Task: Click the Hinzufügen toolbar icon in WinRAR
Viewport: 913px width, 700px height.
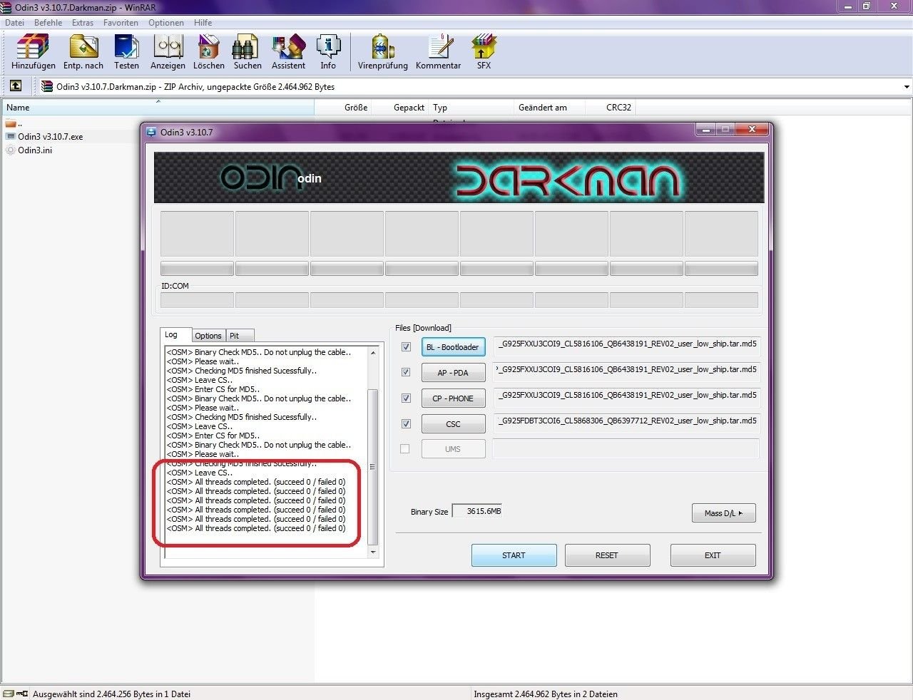Action: (x=33, y=51)
